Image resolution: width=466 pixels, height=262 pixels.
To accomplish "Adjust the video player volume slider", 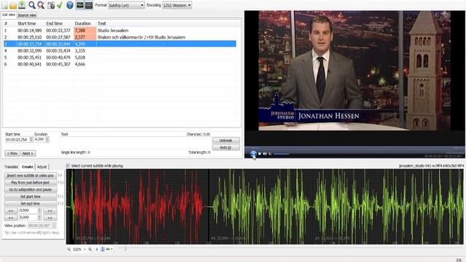I will (281, 154).
